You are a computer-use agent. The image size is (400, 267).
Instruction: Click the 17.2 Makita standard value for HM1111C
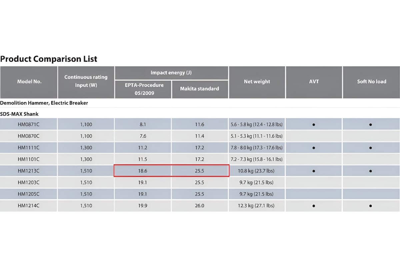(x=200, y=148)
